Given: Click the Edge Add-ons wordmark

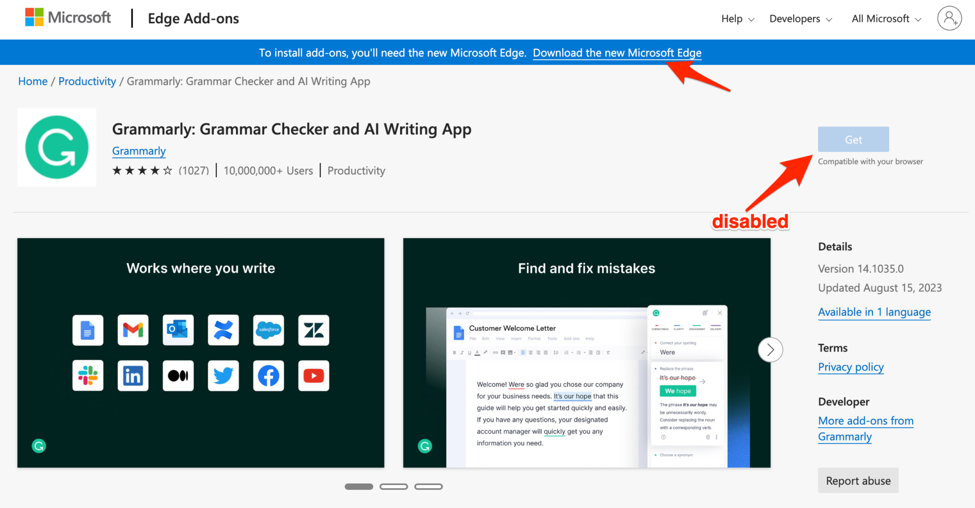Looking at the screenshot, I should [x=193, y=18].
